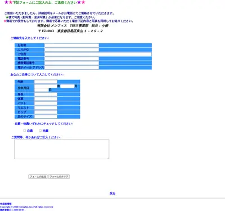The width and height of the screenshot is (225, 211).
Task: Click the 足のサイズ input field
Action: [x=46, y=116]
